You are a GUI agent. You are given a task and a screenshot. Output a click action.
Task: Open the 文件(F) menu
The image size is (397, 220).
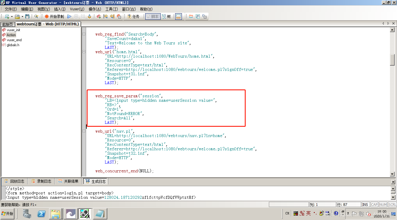(11, 9)
